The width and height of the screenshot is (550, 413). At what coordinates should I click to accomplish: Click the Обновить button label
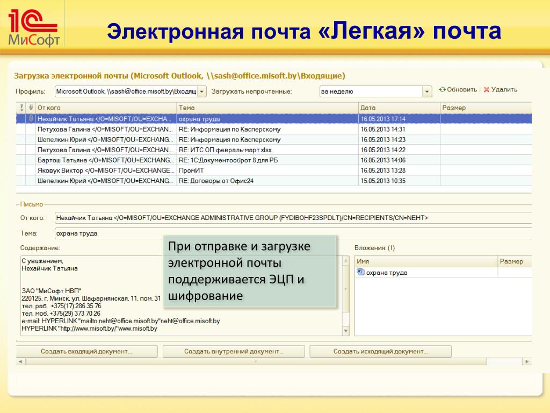pos(461,90)
